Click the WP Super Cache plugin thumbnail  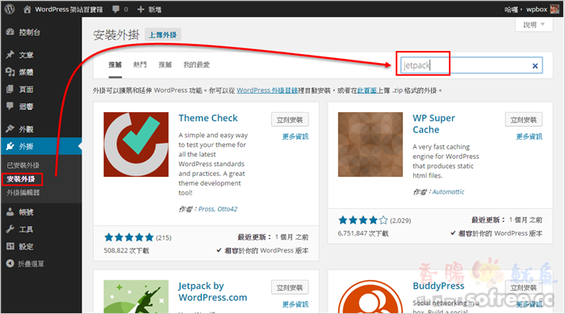370,144
